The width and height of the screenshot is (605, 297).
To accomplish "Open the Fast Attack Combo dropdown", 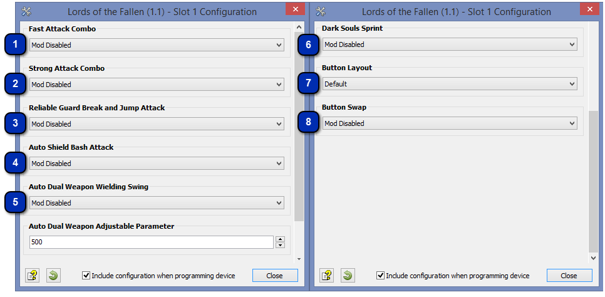I will [x=157, y=45].
